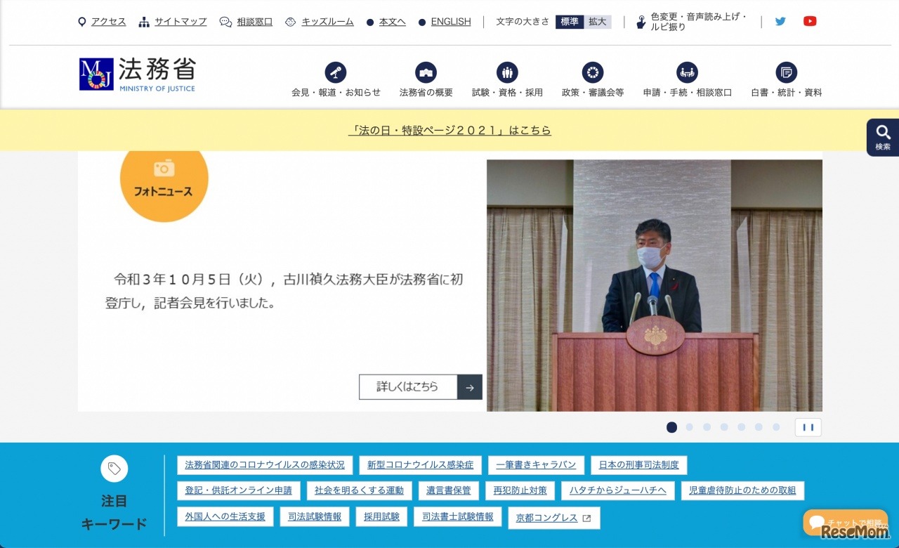Click the 相談窓口 speech-bubble icon
Screen dimensions: 899x548
coord(225,21)
